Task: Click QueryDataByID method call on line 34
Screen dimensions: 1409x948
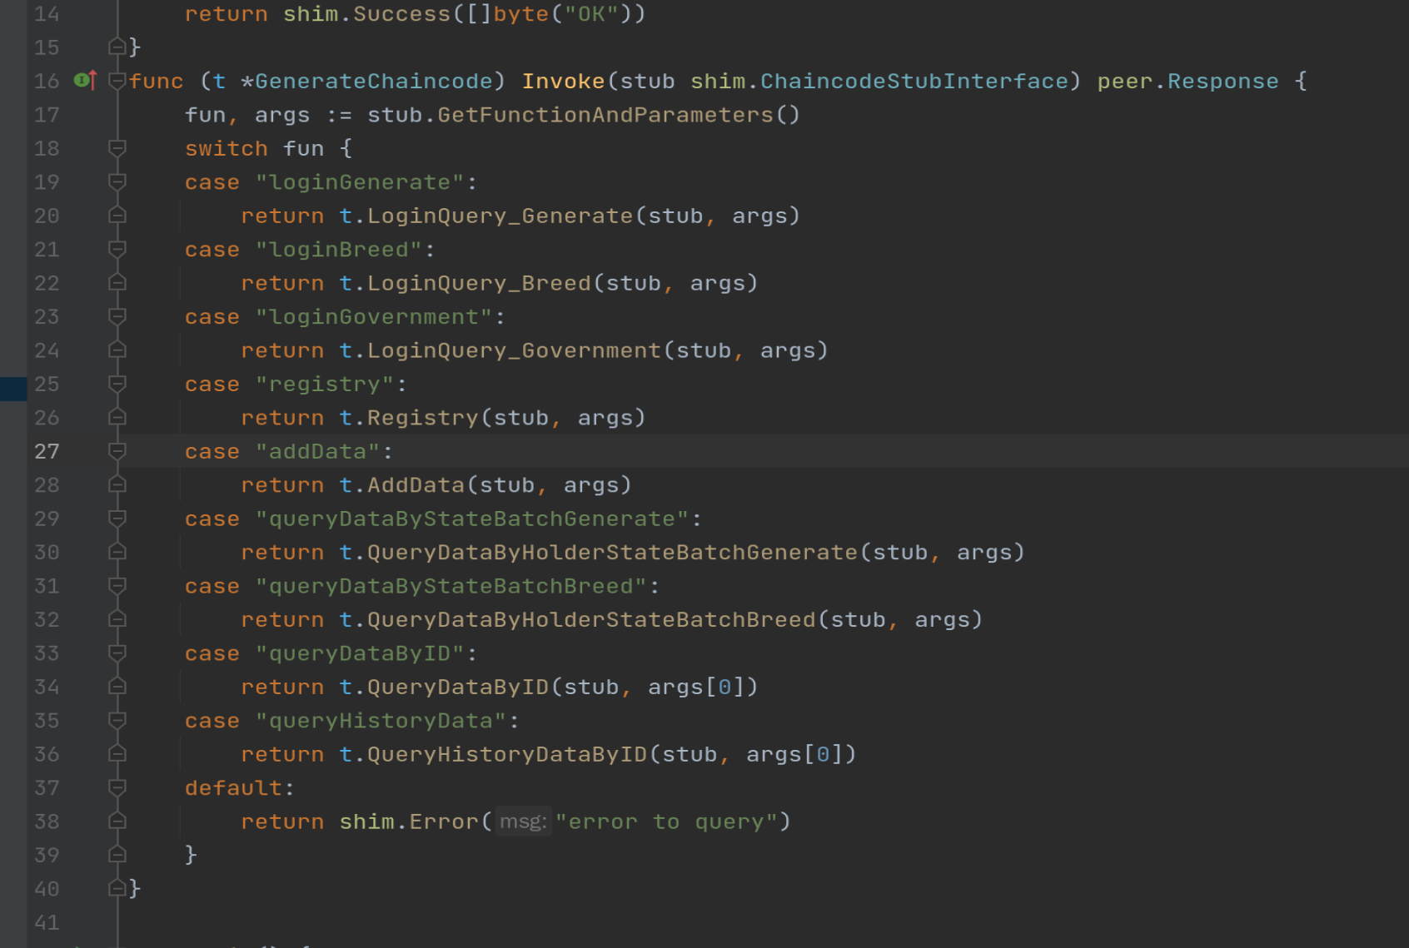Action: coord(458,687)
